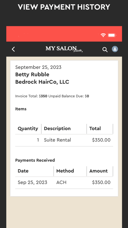Tap the back arrow icon
This screenshot has height=228, width=128.
[13, 49]
